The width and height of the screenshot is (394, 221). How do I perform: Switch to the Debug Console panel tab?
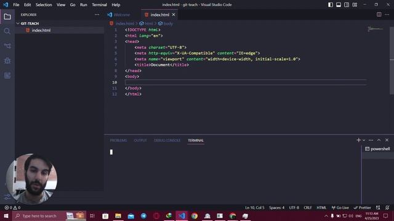(x=167, y=141)
